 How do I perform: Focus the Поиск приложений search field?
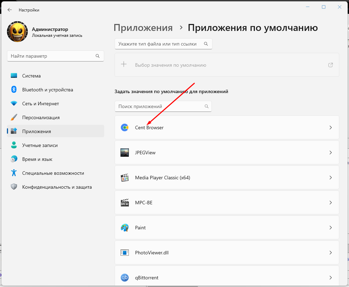point(163,106)
